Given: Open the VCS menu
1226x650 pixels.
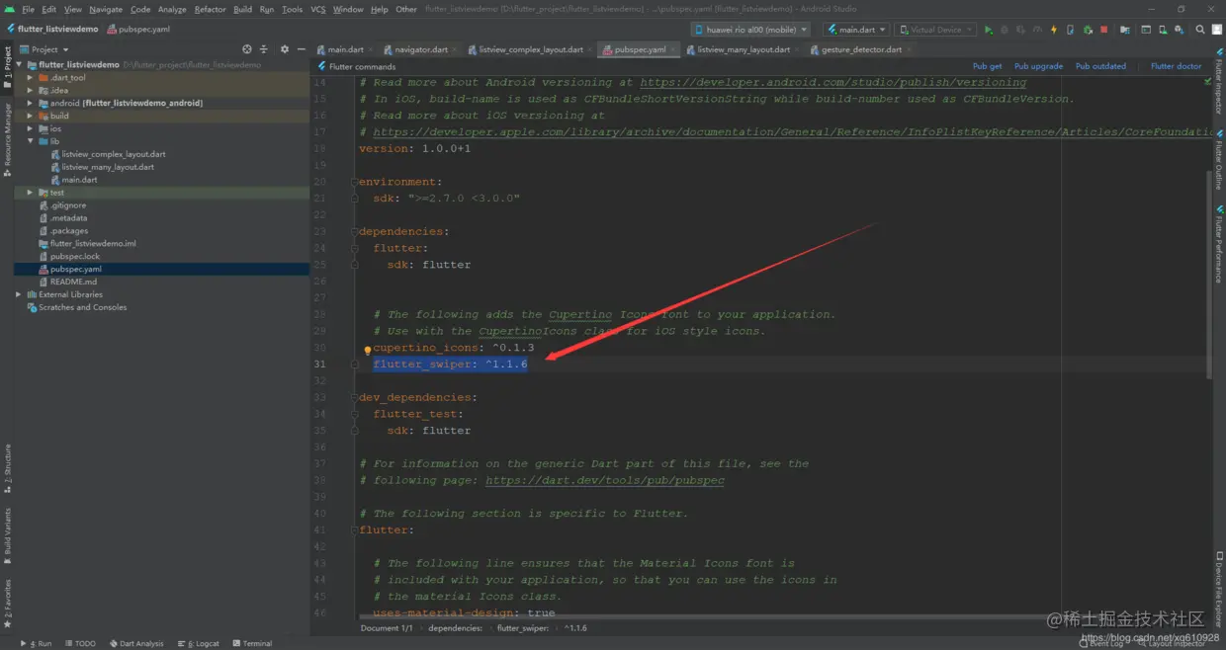Looking at the screenshot, I should [317, 9].
